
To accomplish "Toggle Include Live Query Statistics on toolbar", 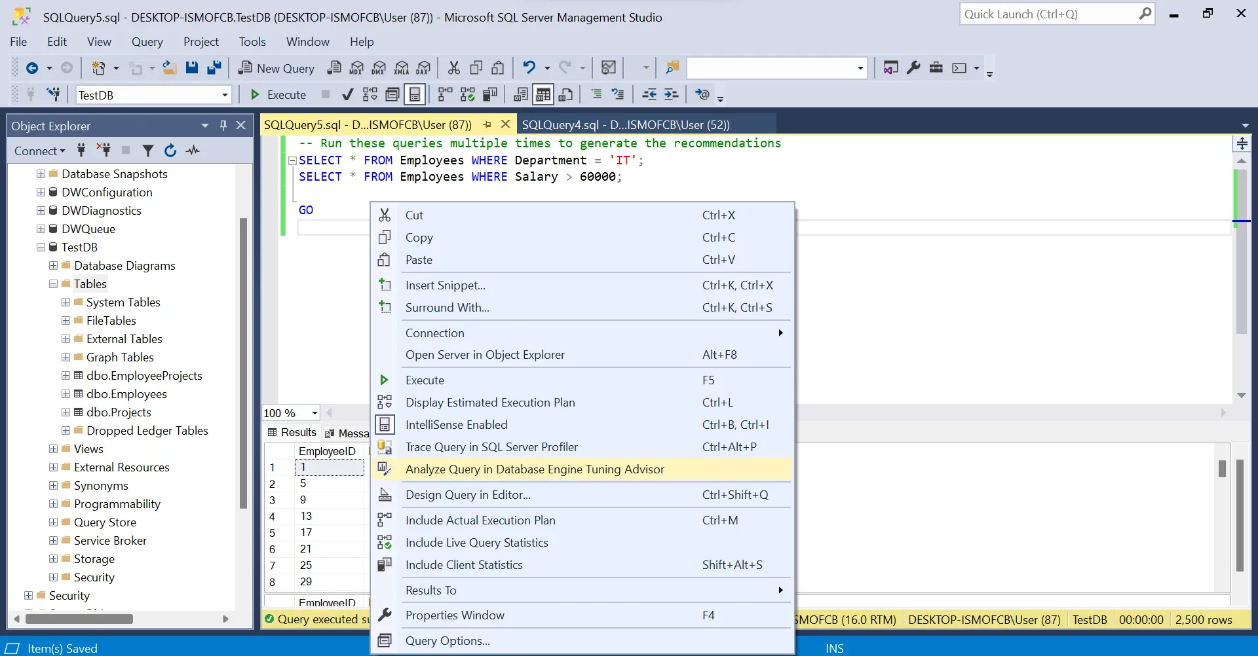I will point(467,95).
